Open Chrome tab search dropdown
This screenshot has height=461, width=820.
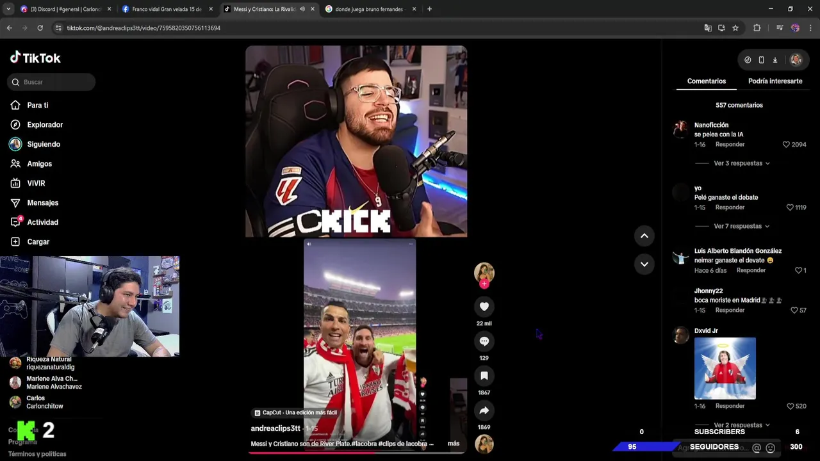[x=8, y=9]
